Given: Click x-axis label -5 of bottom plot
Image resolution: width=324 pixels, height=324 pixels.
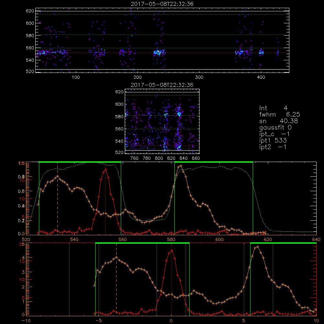Looking at the screenshot, I should pos(98,320).
